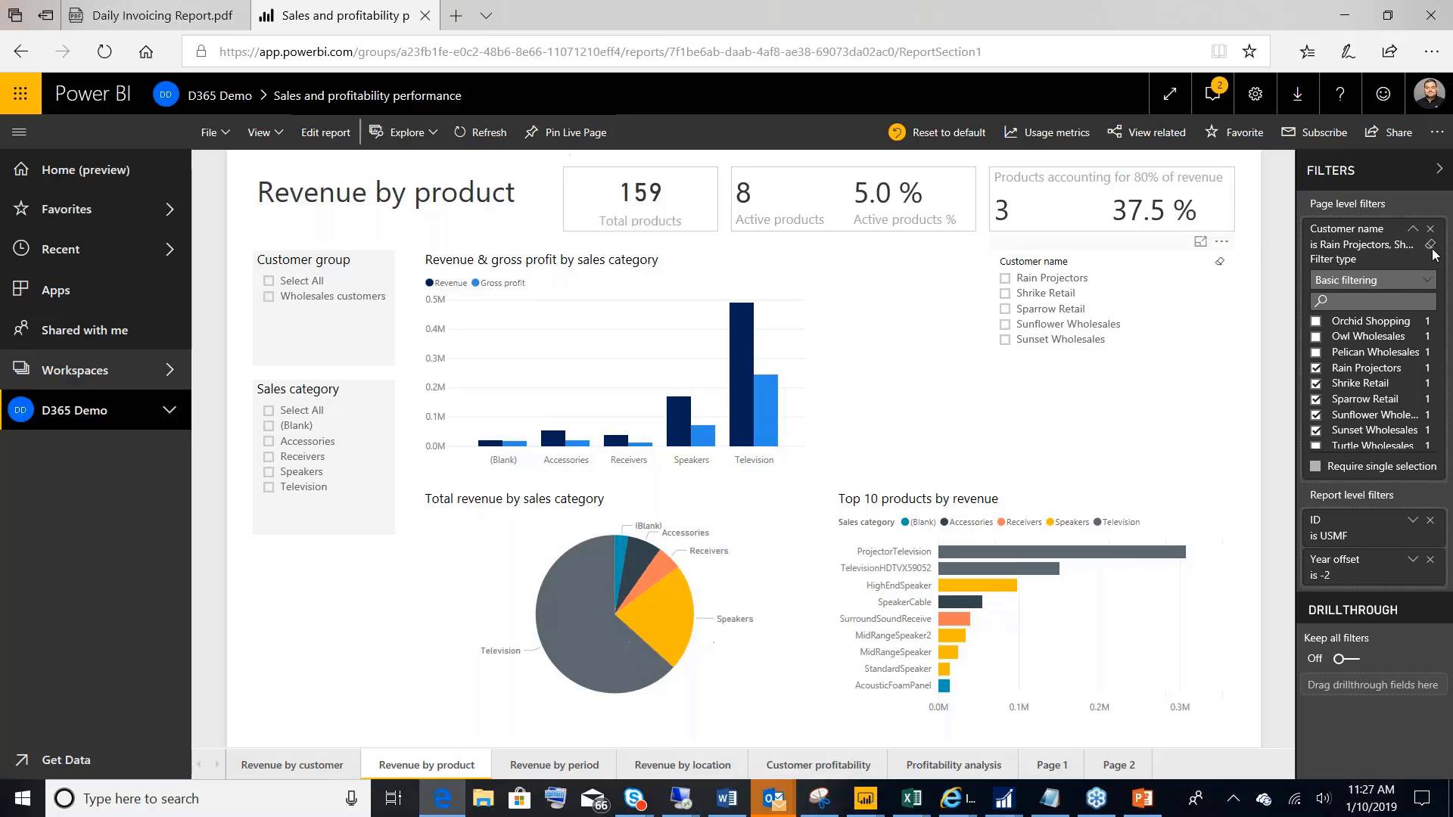This screenshot has height=817, width=1453.
Task: Open Power BI full screen mode
Action: pos(1169,94)
